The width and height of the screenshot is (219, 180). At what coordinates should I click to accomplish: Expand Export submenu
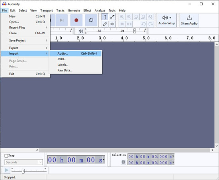(25, 48)
